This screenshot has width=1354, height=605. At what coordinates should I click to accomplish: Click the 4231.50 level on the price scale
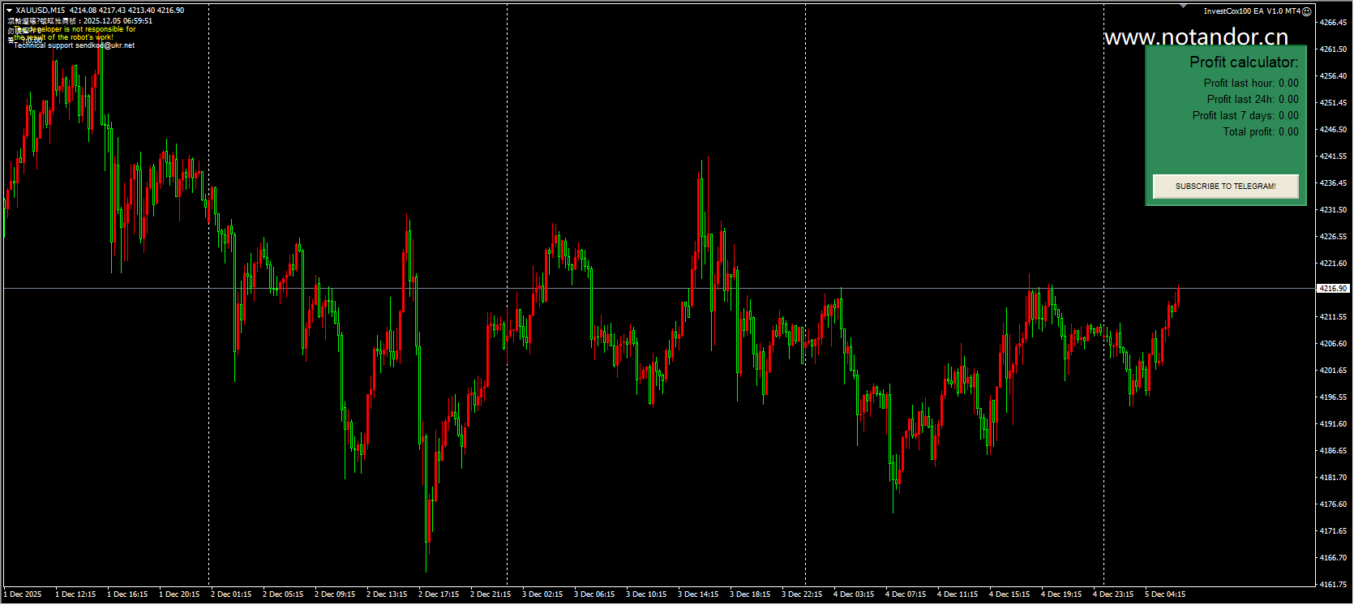point(1333,210)
